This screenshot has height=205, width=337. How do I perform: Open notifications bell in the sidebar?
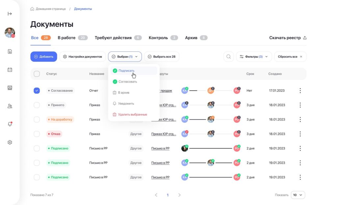[10, 124]
